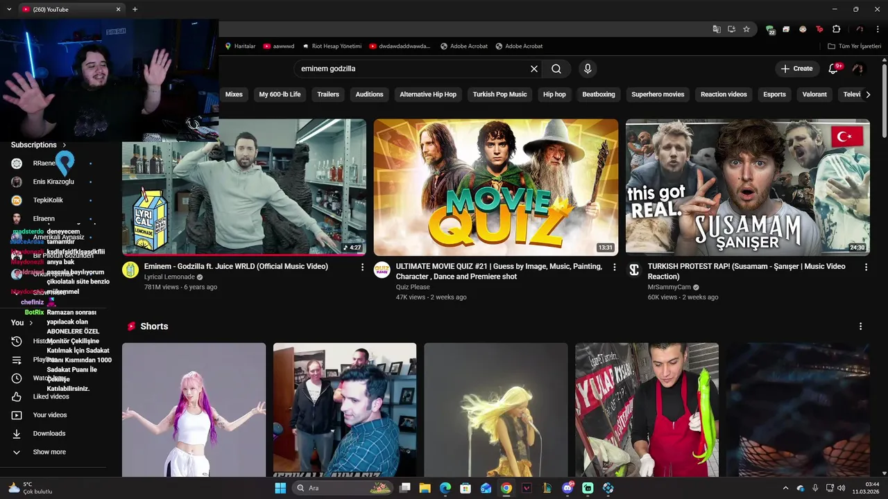Select the Valorant filter chip
The image size is (888, 499).
tap(814, 94)
